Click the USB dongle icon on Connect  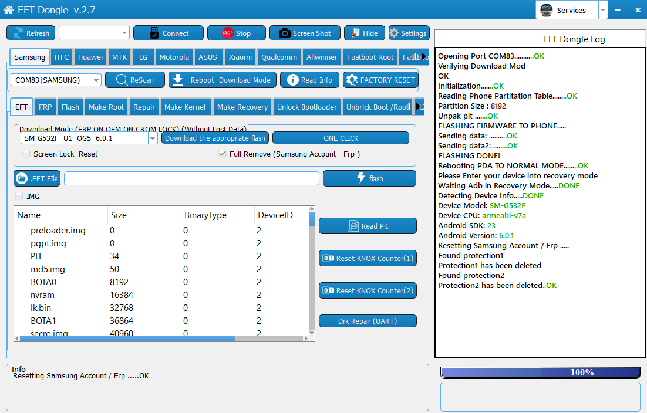(154, 33)
